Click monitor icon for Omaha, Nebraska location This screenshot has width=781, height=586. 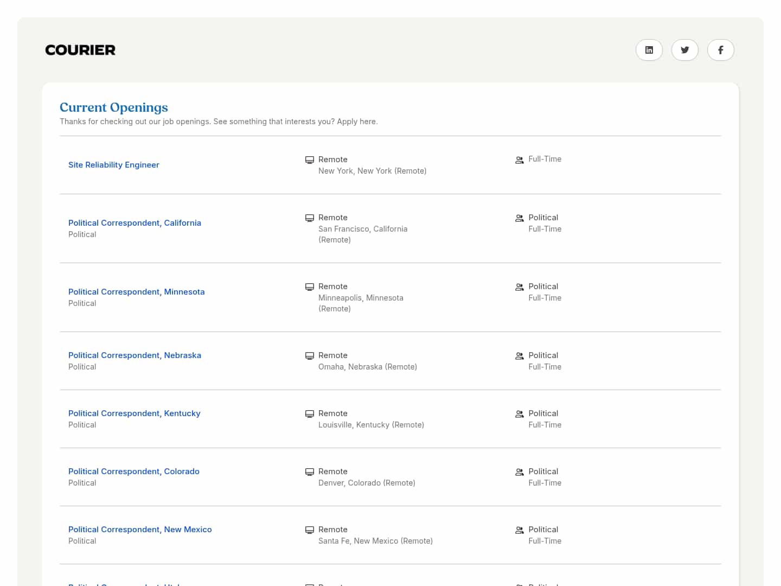(310, 356)
